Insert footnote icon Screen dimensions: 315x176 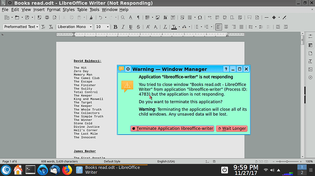pos(217,18)
